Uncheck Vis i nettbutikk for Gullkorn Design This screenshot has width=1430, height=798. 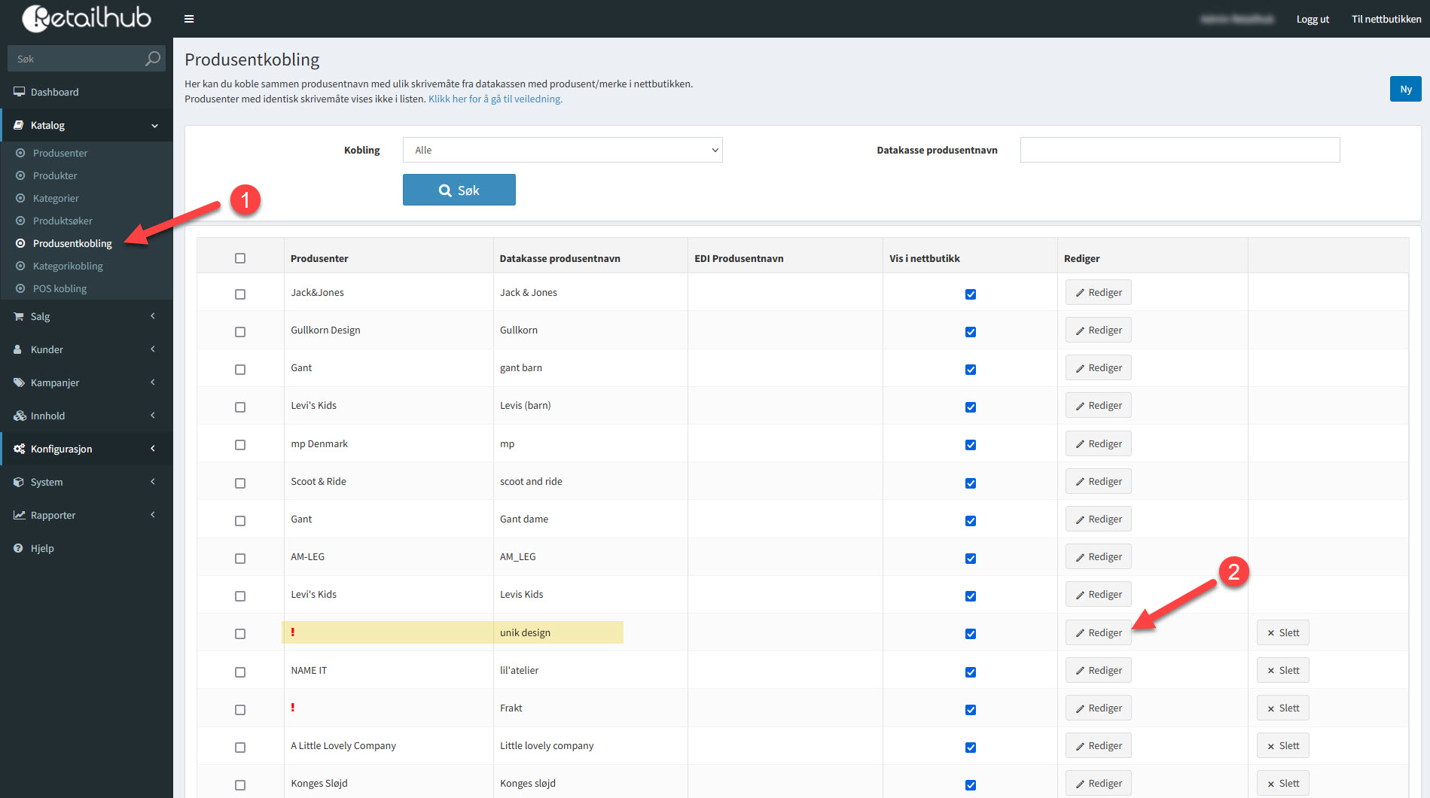971,332
